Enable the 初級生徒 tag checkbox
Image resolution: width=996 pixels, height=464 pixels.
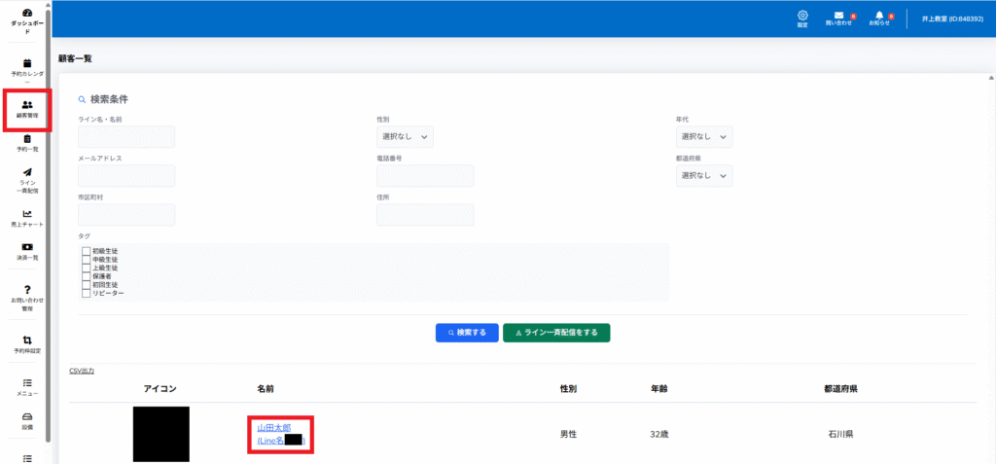(87, 252)
